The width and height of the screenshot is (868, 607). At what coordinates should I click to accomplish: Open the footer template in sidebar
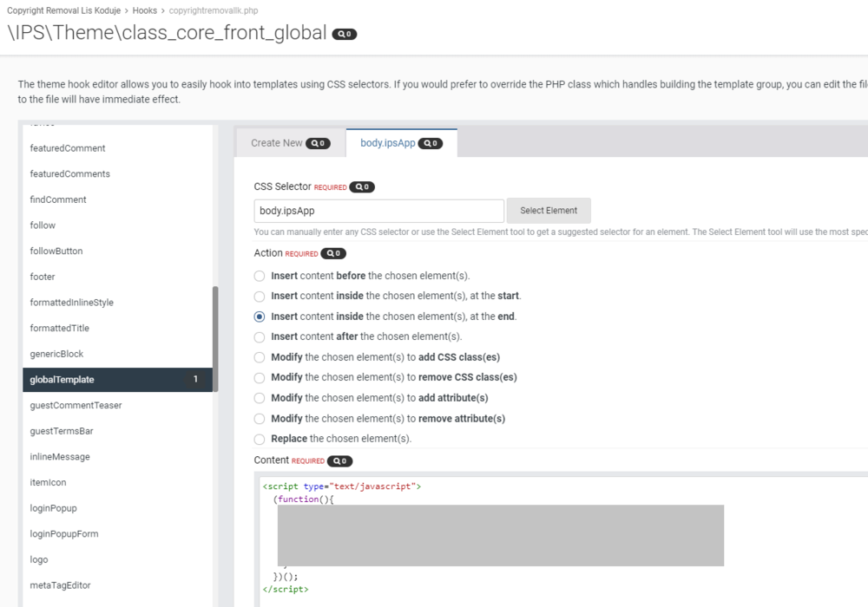click(x=43, y=277)
